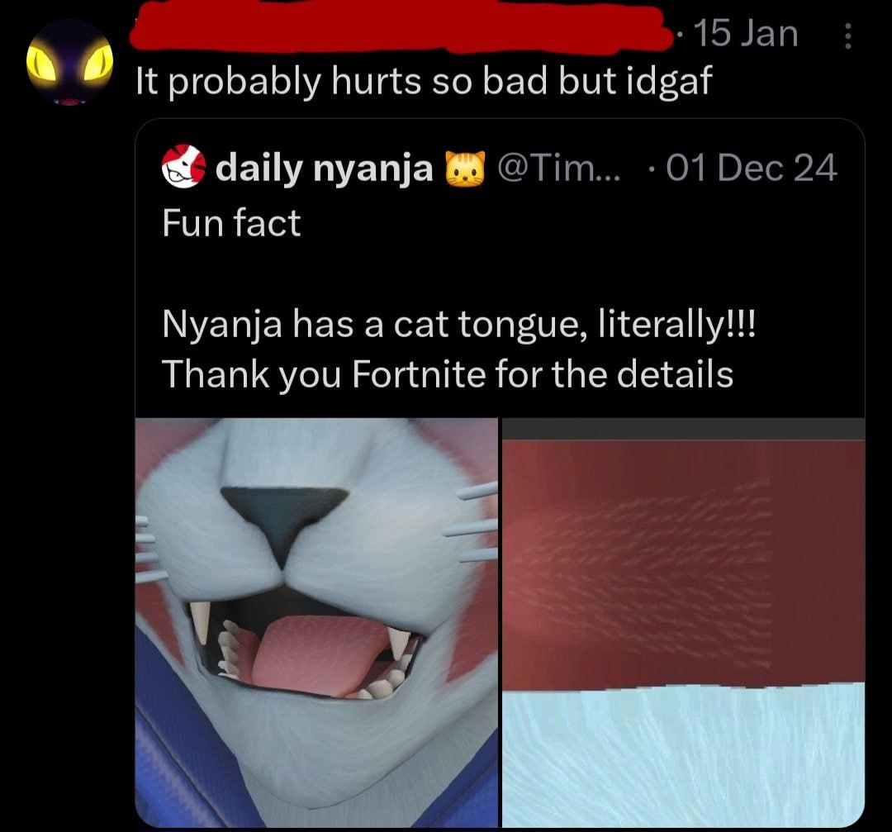Click the white fur area in right image
The width and height of the screenshot is (892, 832).
[684, 756]
